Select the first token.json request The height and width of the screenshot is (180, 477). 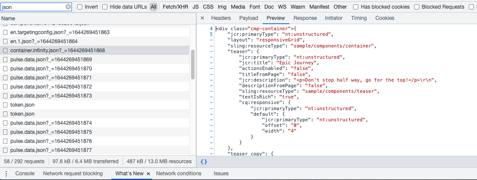point(95,105)
